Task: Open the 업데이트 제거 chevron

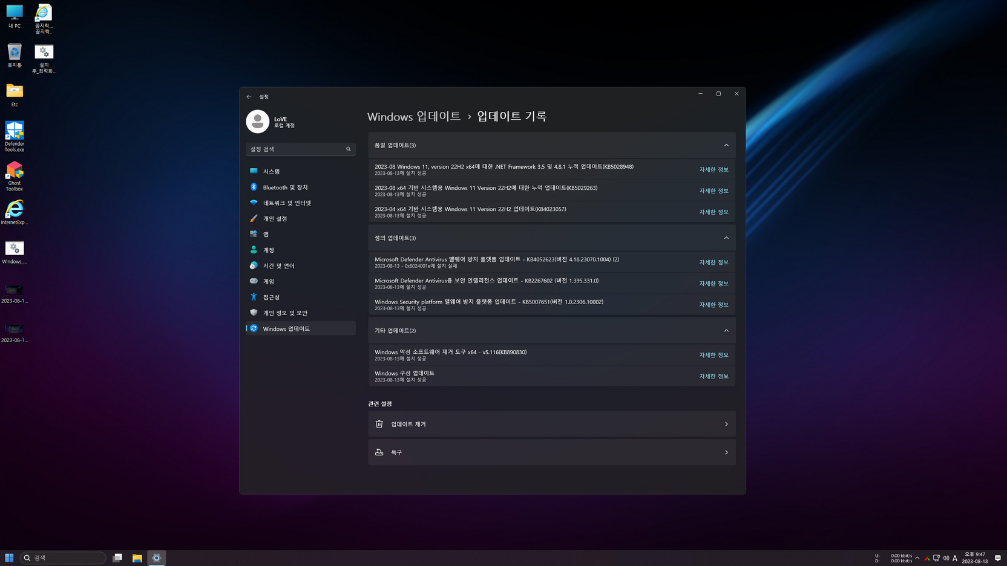Action: (726, 424)
